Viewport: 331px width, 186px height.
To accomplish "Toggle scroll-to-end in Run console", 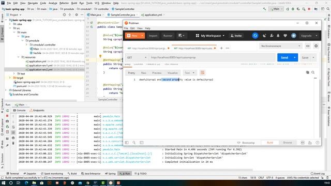I will [13, 132].
